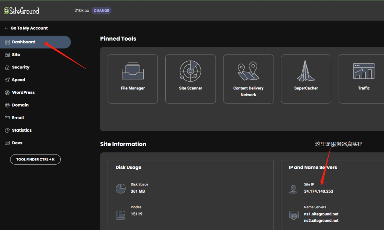Click the Speed rocket icon in sidebar
This screenshot has width=384, height=230.
(x=7, y=80)
